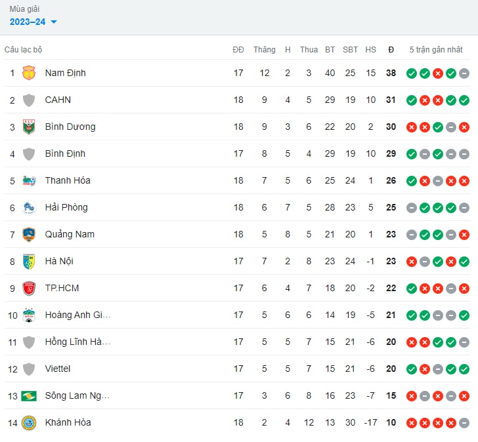Open the CAHN team link

[x=58, y=100]
